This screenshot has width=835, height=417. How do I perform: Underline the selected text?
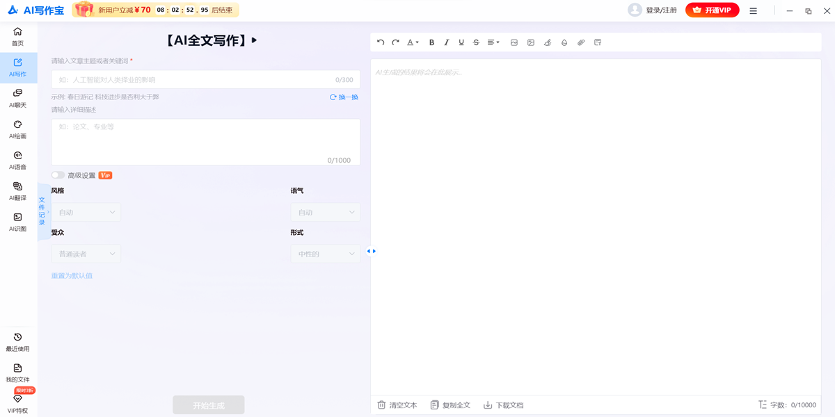(x=461, y=42)
